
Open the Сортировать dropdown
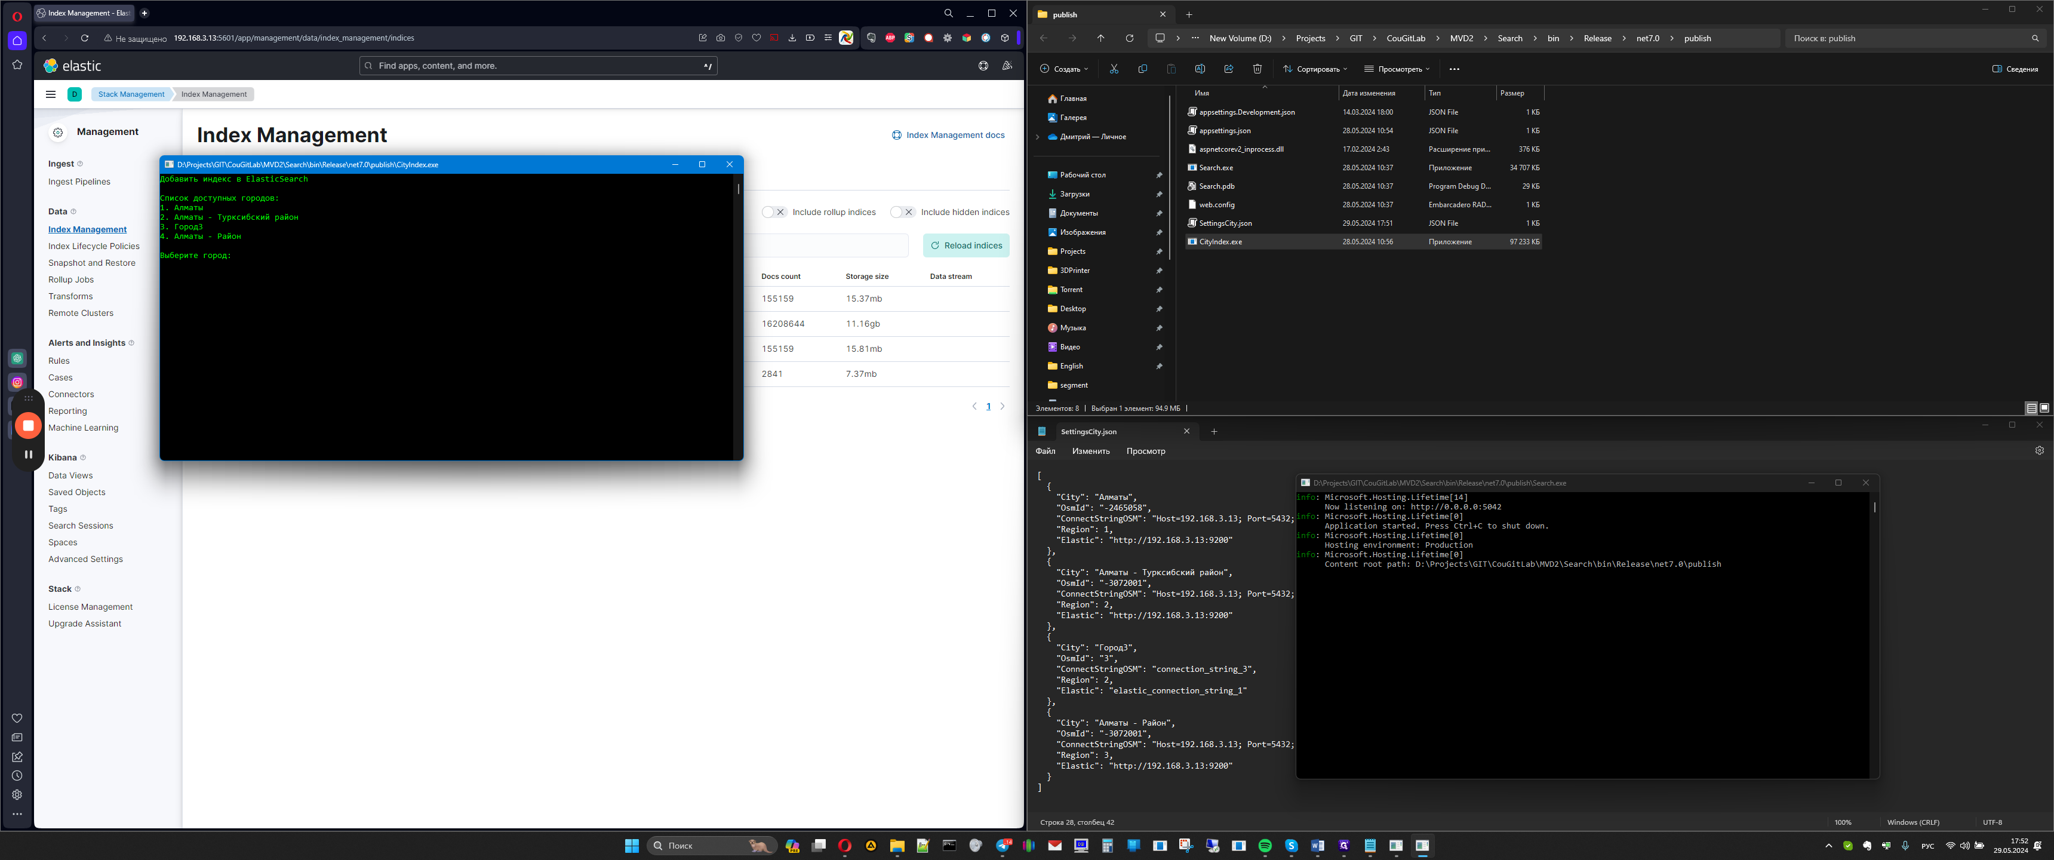(1315, 69)
